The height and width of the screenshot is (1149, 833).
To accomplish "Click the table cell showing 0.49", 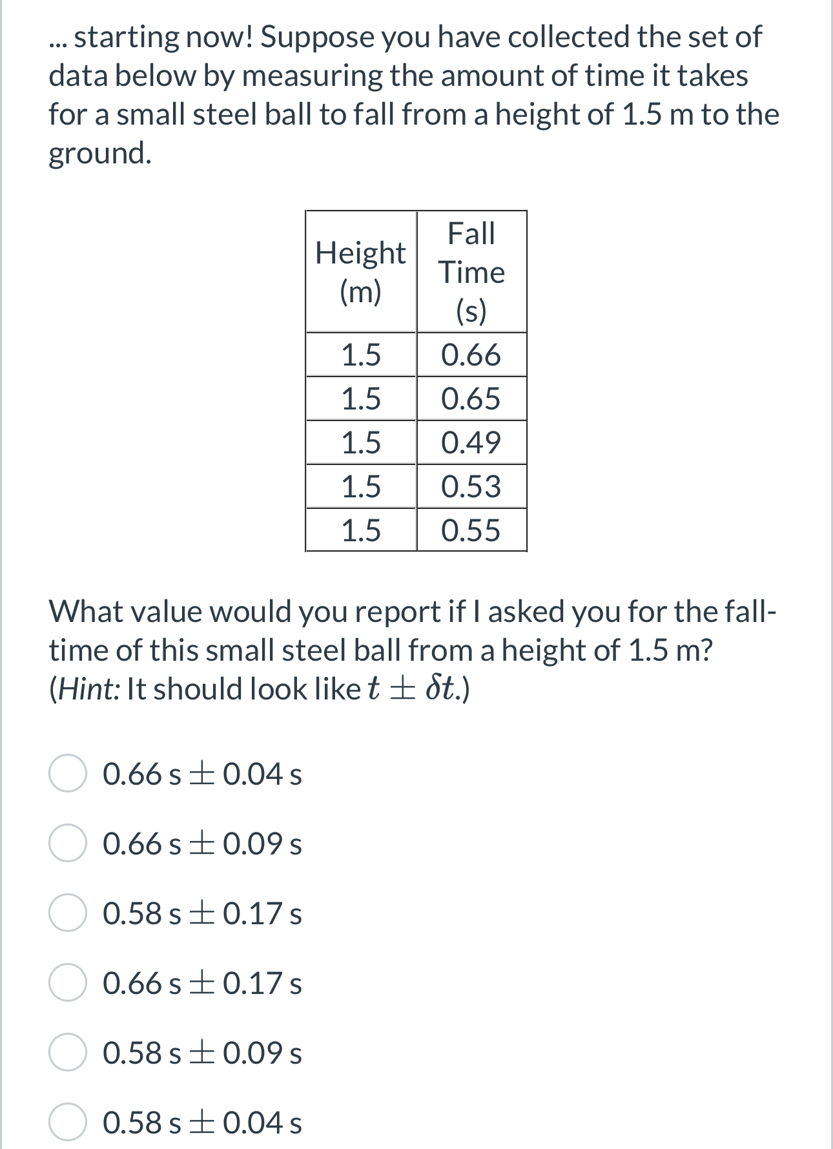I will pos(472,443).
